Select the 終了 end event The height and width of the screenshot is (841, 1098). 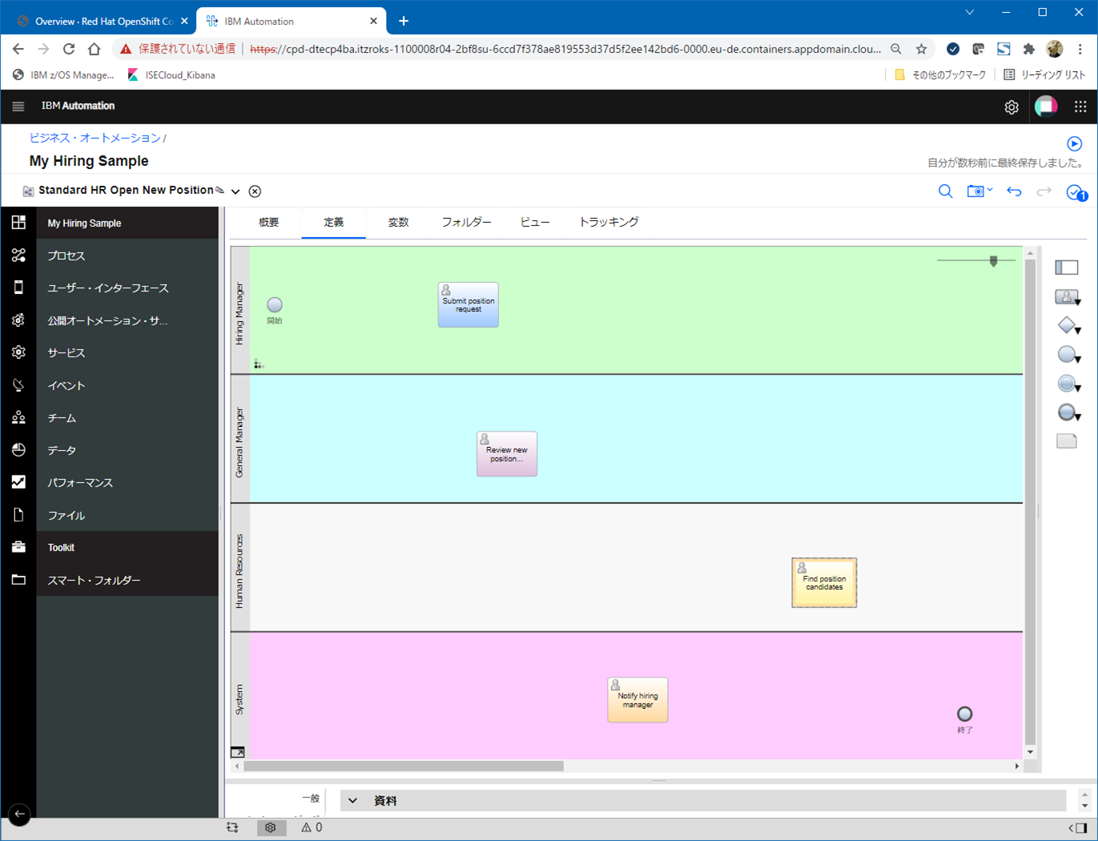point(965,714)
